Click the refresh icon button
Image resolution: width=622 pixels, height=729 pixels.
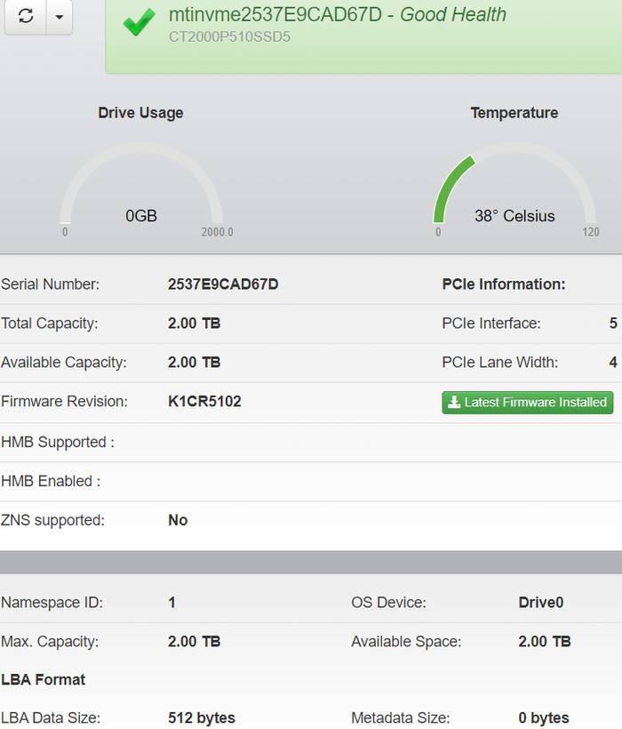tap(26, 17)
